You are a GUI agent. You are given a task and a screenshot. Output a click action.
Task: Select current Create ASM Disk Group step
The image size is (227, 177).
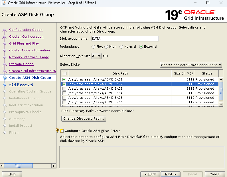(30, 78)
